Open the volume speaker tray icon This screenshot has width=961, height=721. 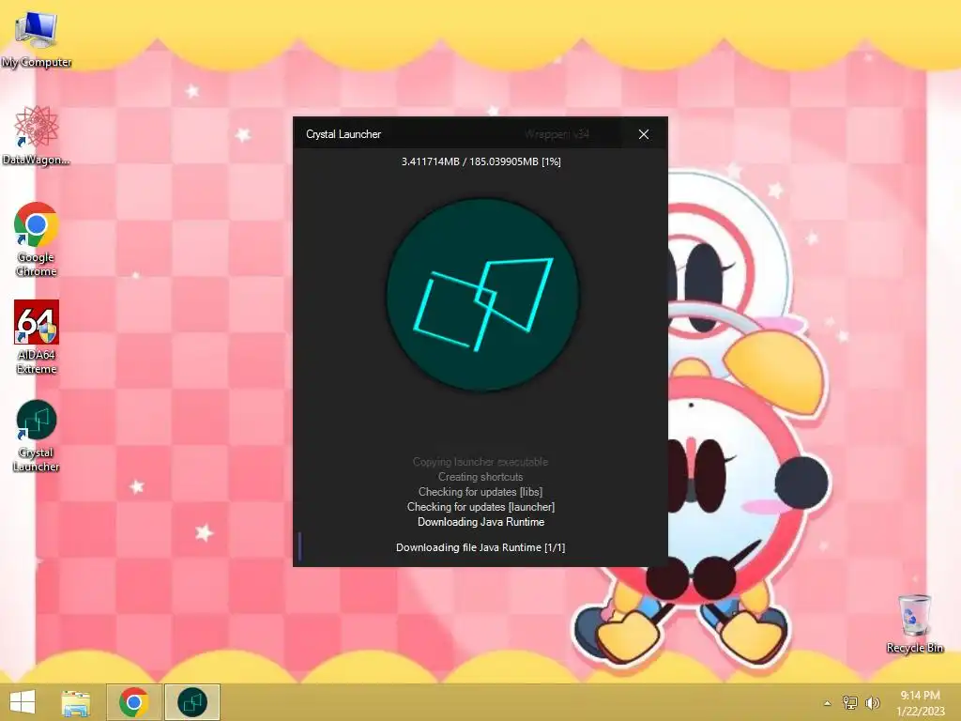(x=872, y=703)
